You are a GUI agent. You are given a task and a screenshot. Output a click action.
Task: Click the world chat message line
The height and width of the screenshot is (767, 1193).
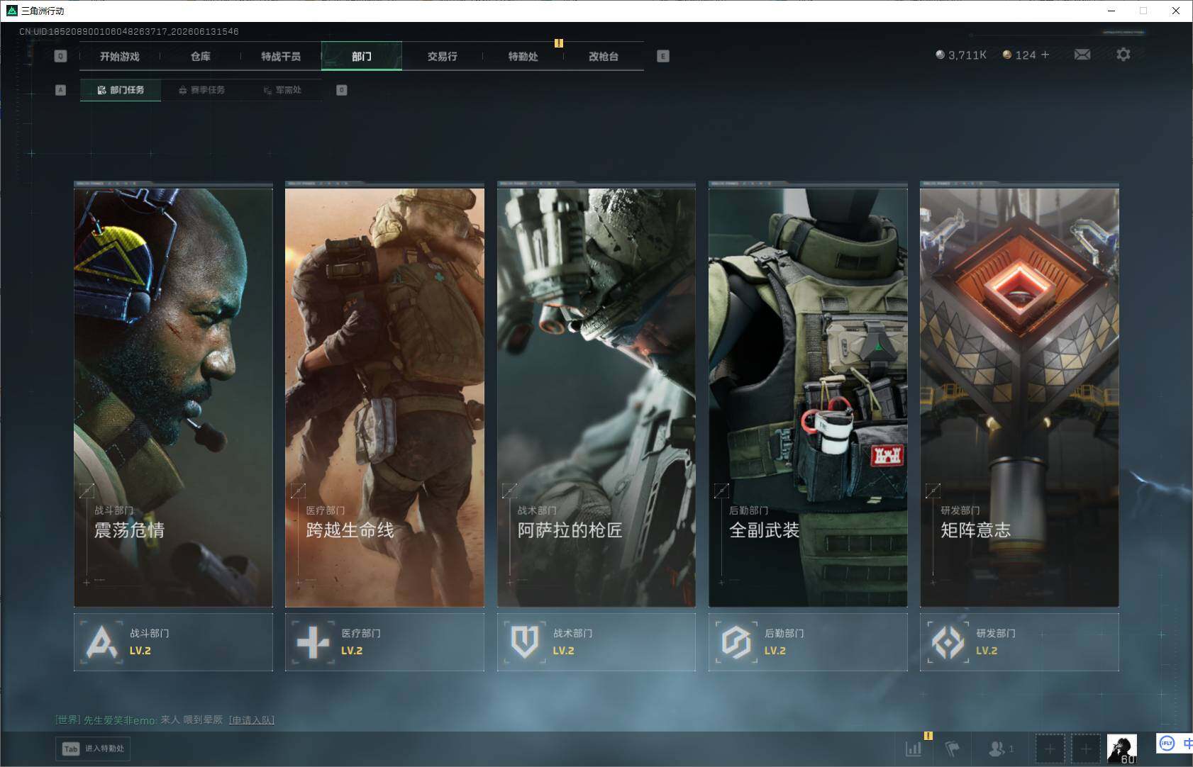pos(165,720)
